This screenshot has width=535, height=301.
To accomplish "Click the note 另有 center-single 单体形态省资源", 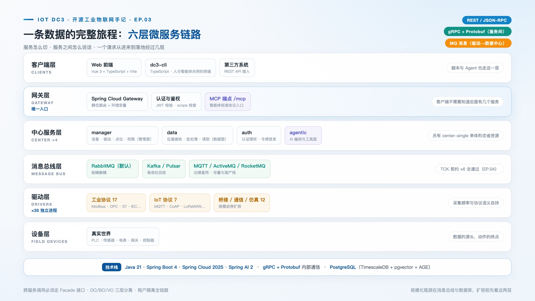I will pos(466,135).
